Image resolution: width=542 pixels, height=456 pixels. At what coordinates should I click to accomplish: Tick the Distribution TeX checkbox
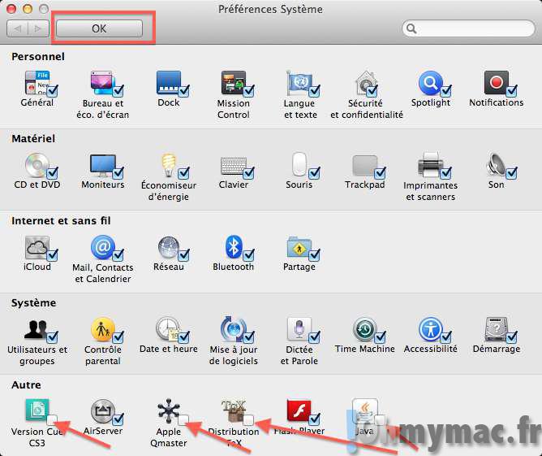(x=250, y=419)
